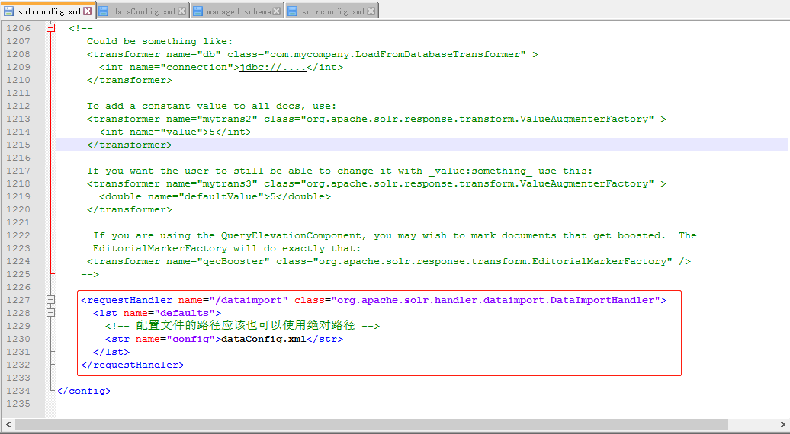The width and height of the screenshot is (790, 434).
Task: Click the underlined jdbc://.... link
Action: pos(273,67)
